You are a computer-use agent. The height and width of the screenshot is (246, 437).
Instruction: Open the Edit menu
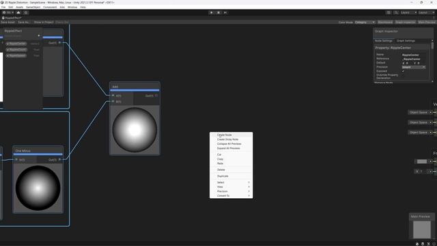[x=11, y=7]
